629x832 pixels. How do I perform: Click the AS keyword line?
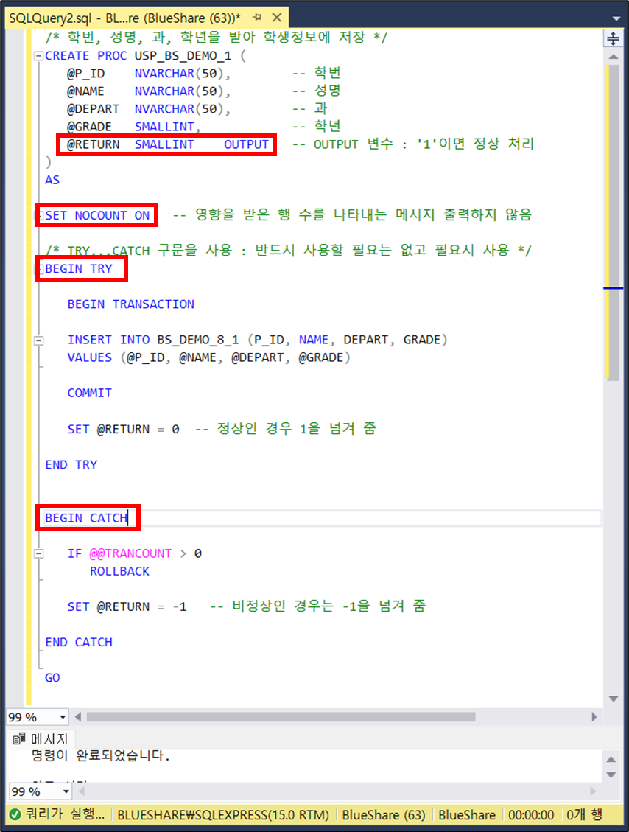pyautogui.click(x=52, y=180)
